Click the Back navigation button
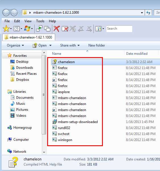Image resolution: width=160 pixels, height=171 pixels. pyautogui.click(x=6, y=13)
